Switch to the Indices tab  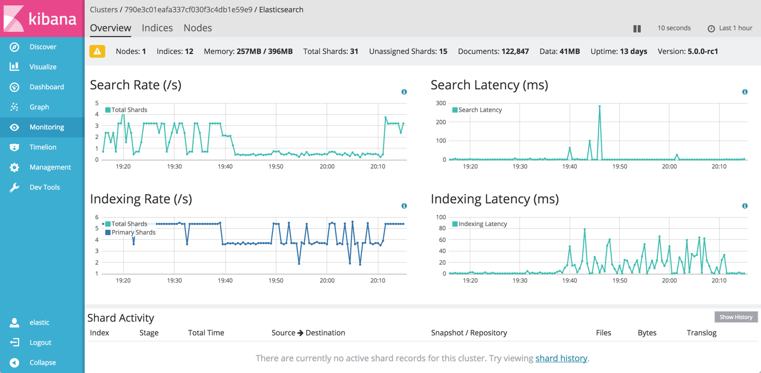point(157,27)
